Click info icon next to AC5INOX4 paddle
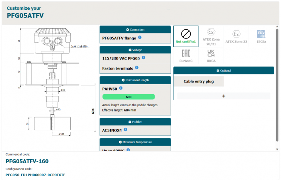281x181 pixels. [x=125, y=130]
